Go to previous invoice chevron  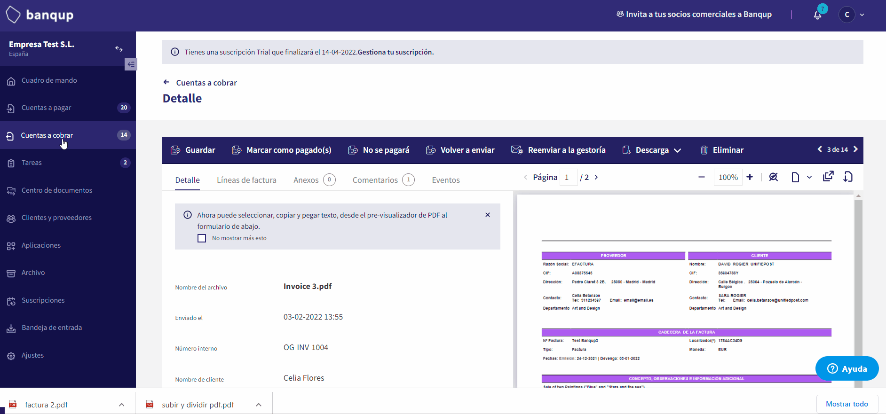click(x=820, y=149)
